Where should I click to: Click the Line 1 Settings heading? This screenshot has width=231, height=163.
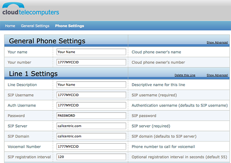click(33, 74)
